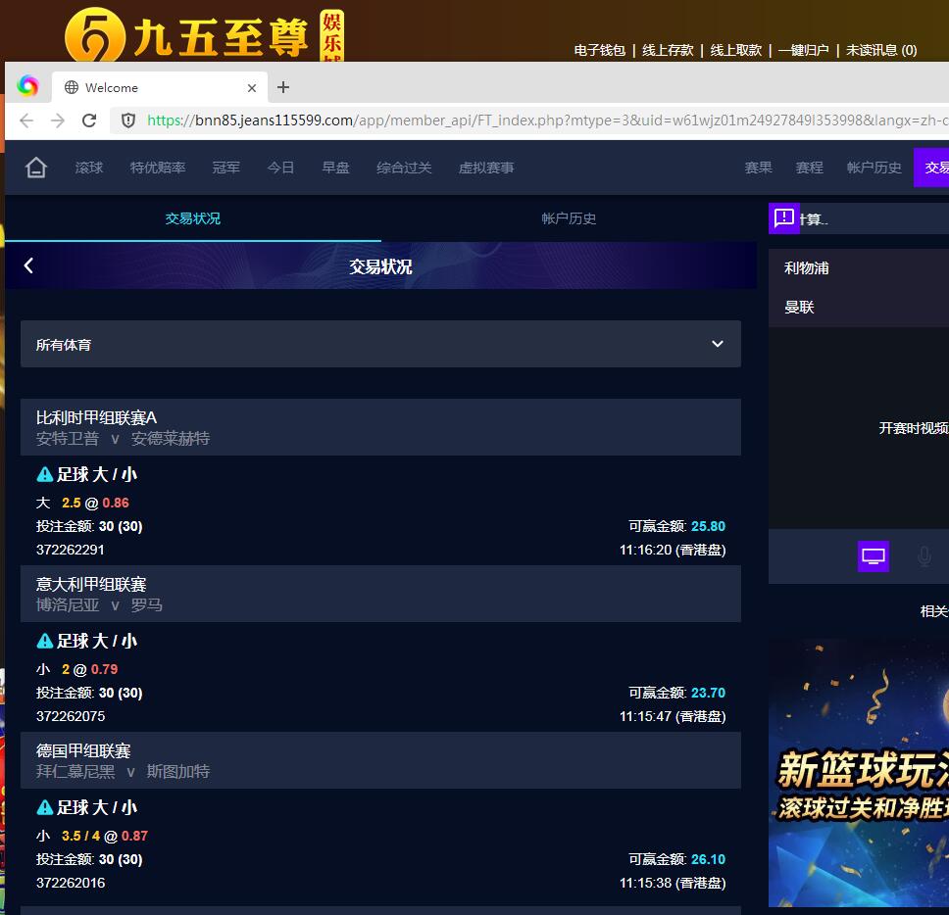Open the 虚拟赛事 menu item
This screenshot has height=915, width=949.
pyautogui.click(x=486, y=168)
